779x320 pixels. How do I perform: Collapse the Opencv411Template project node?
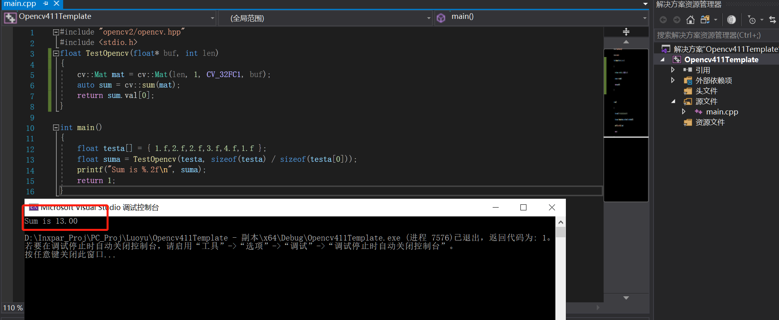(x=662, y=59)
